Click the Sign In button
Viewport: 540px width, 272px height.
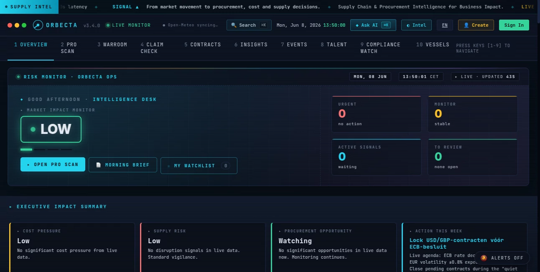pos(514,25)
